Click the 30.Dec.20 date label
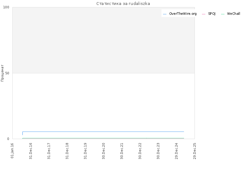Screen dimensions: 247x185 [x=103, y=151]
